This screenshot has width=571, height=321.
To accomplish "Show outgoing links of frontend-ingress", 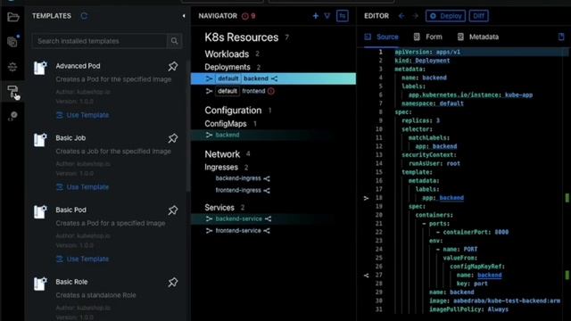I will 267,191.
